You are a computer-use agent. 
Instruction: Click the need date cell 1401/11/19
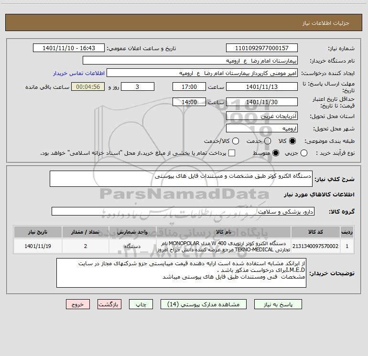pyautogui.click(x=38, y=246)
